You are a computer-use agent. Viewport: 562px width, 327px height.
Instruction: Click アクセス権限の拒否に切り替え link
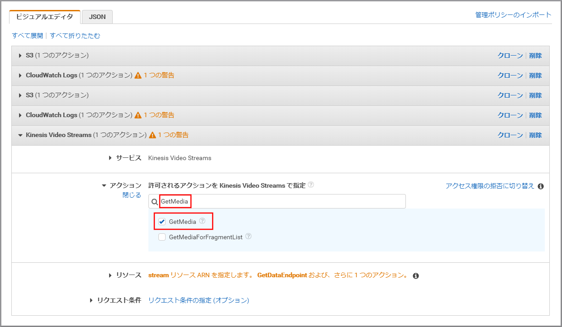click(x=490, y=186)
